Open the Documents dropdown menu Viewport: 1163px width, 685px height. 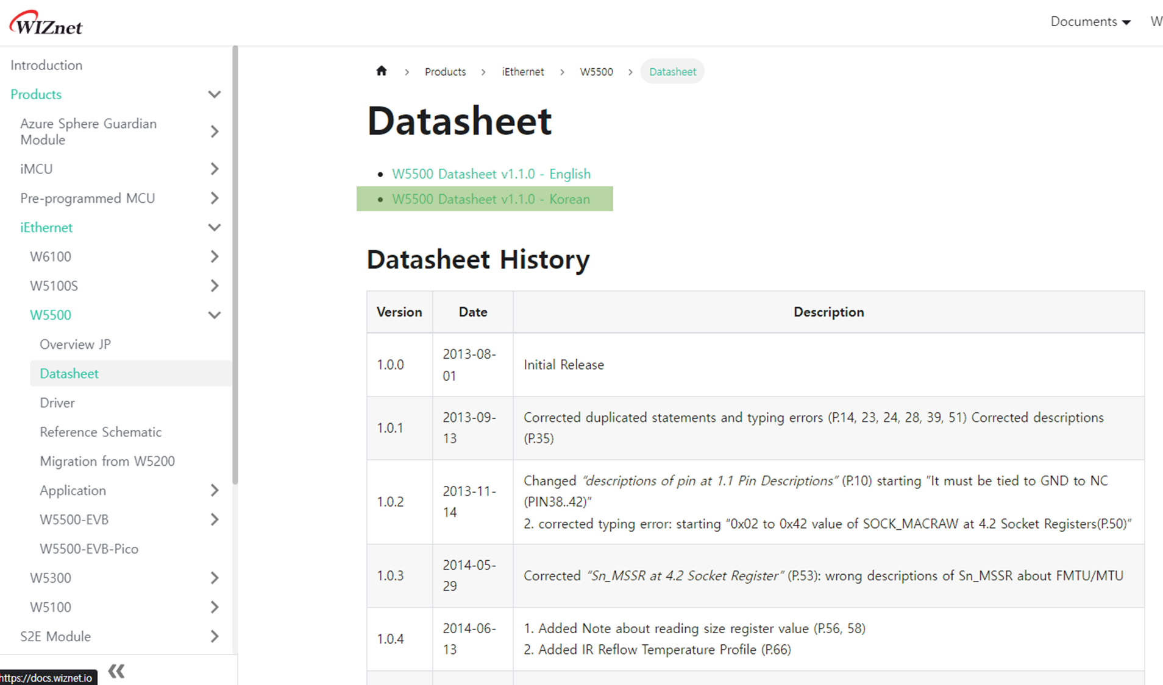click(x=1090, y=21)
